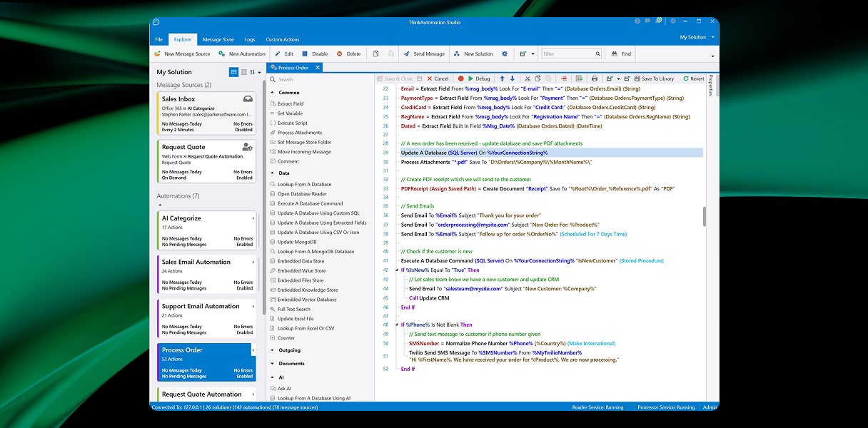The height and width of the screenshot is (428, 868).
Task: Collapse the Common actions group
Action: [273, 93]
